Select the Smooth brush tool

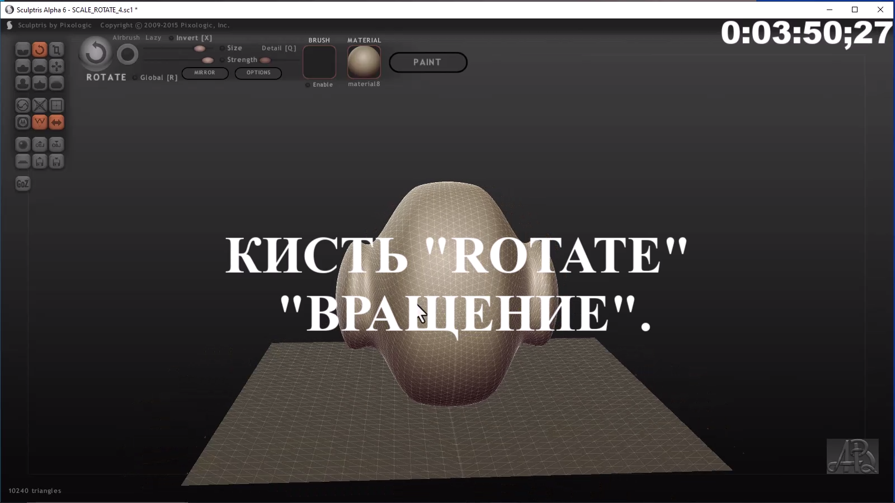[56, 83]
